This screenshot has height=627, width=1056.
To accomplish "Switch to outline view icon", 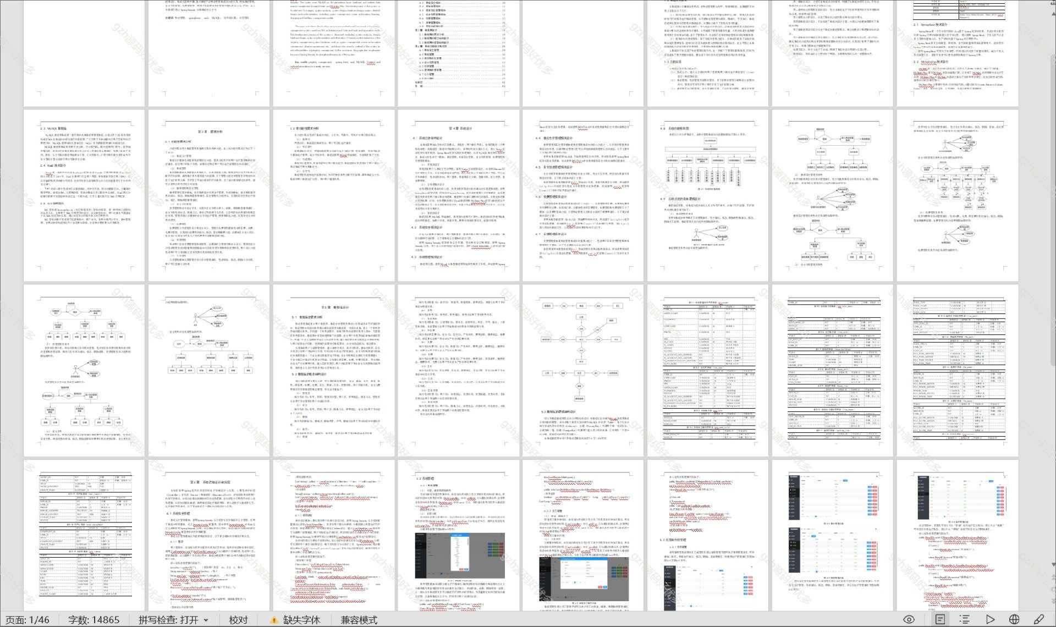I will tap(965, 619).
